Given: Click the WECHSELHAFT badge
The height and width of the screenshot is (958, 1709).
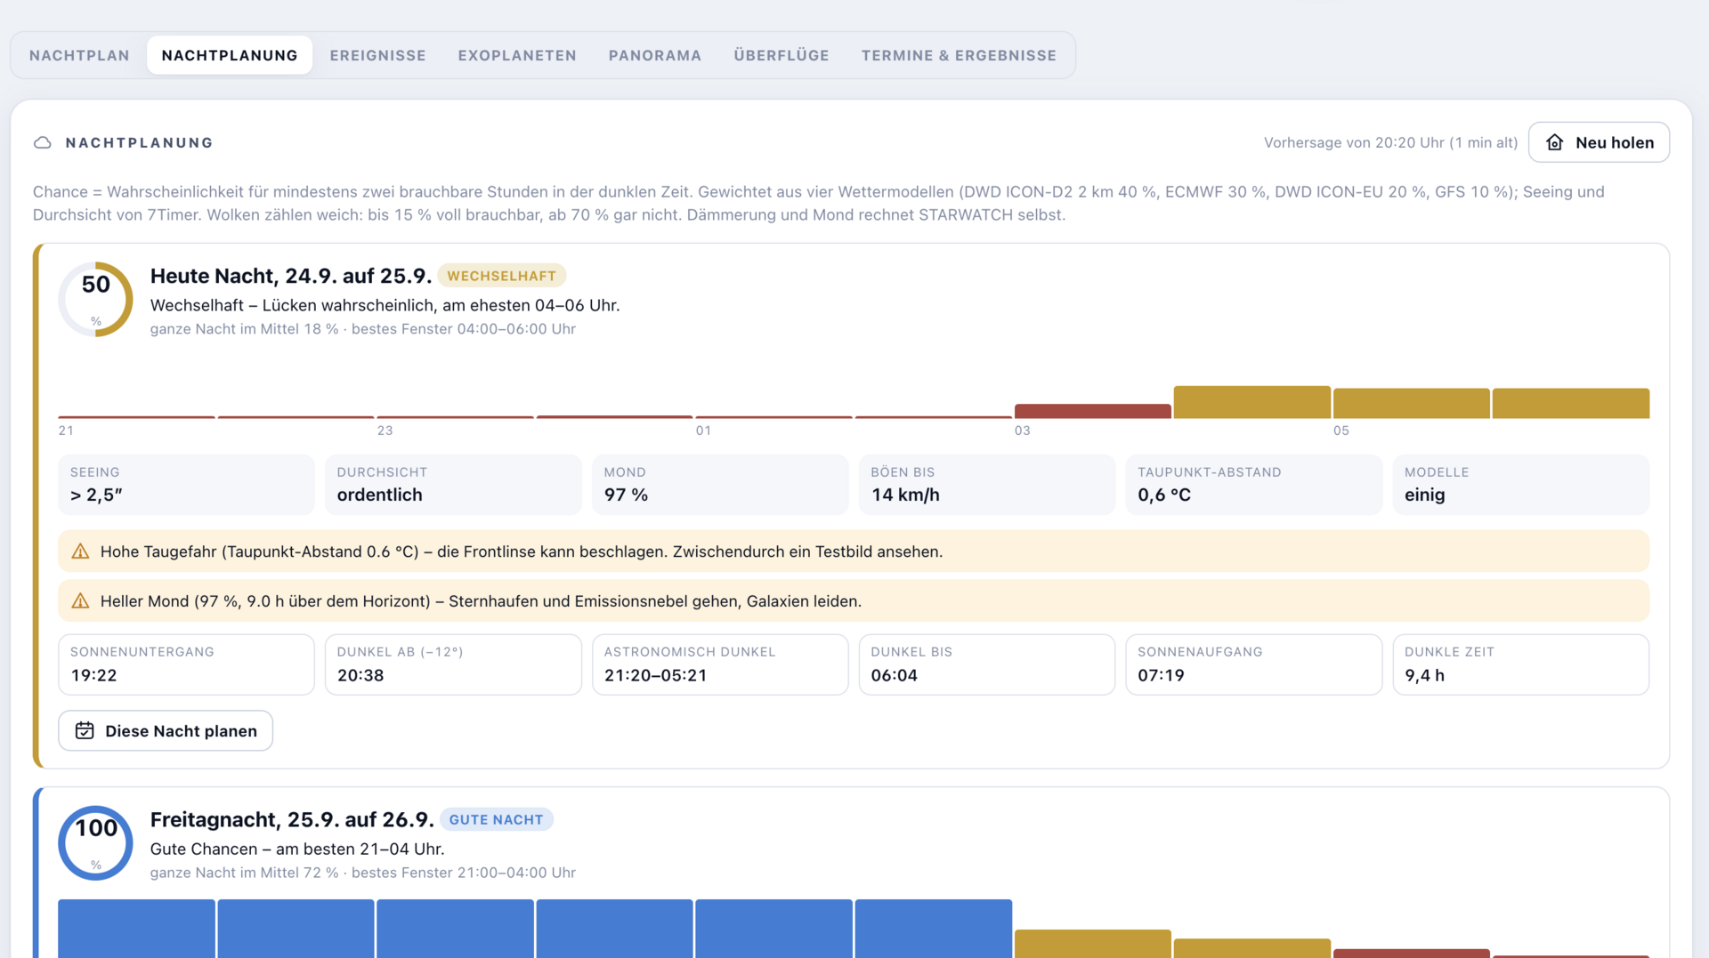Looking at the screenshot, I should point(501,276).
